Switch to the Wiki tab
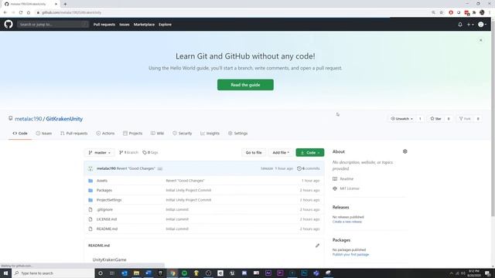Image resolution: width=495 pixels, height=278 pixels. (x=157, y=134)
